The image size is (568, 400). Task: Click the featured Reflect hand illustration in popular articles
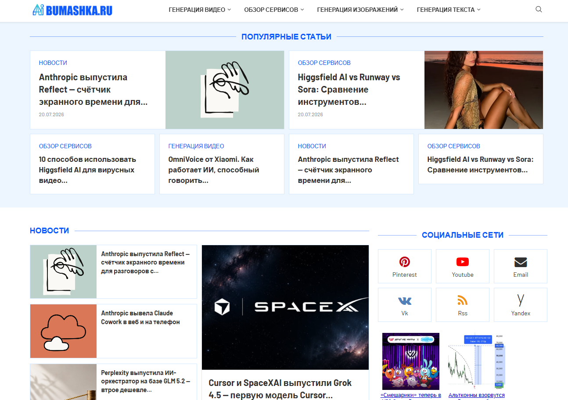pyautogui.click(x=225, y=90)
